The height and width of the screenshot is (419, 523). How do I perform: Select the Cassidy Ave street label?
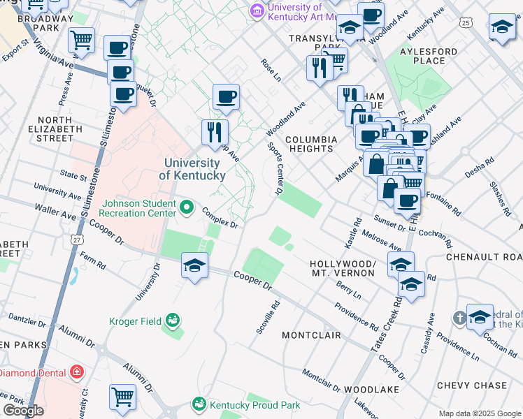428,333
